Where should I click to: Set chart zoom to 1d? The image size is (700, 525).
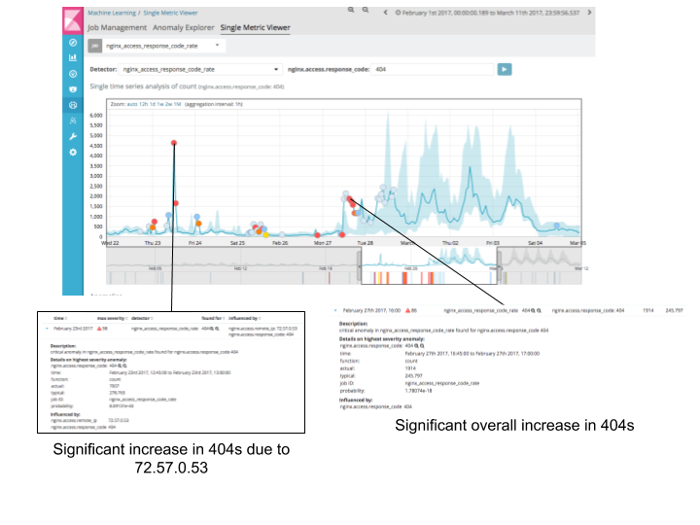(153, 104)
